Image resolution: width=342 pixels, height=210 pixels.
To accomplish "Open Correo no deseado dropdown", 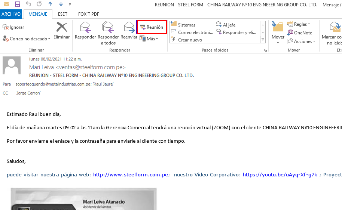I will point(27,39).
